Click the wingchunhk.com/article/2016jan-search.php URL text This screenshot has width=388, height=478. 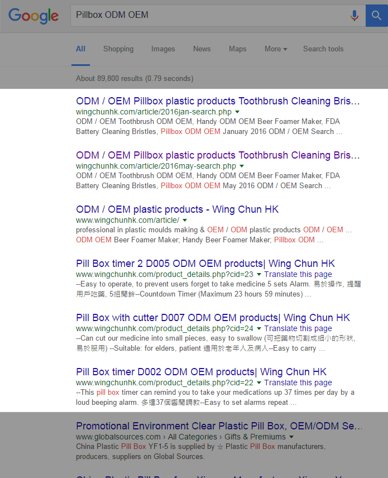coord(154,112)
